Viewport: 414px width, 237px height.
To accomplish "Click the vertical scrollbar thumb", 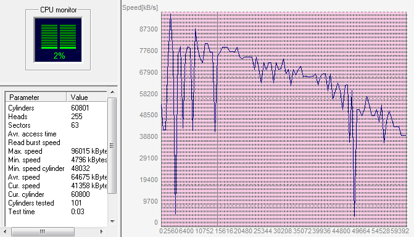I will (x=112, y=146).
